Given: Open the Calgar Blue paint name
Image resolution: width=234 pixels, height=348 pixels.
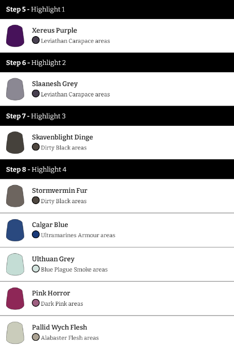Looking at the screenshot, I should pyautogui.click(x=50, y=225).
